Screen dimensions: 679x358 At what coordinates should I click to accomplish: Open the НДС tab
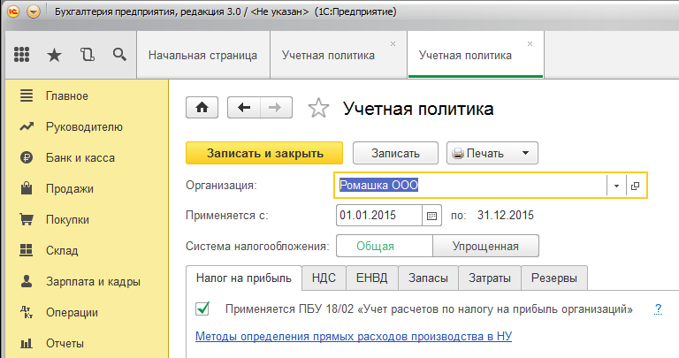[324, 278]
